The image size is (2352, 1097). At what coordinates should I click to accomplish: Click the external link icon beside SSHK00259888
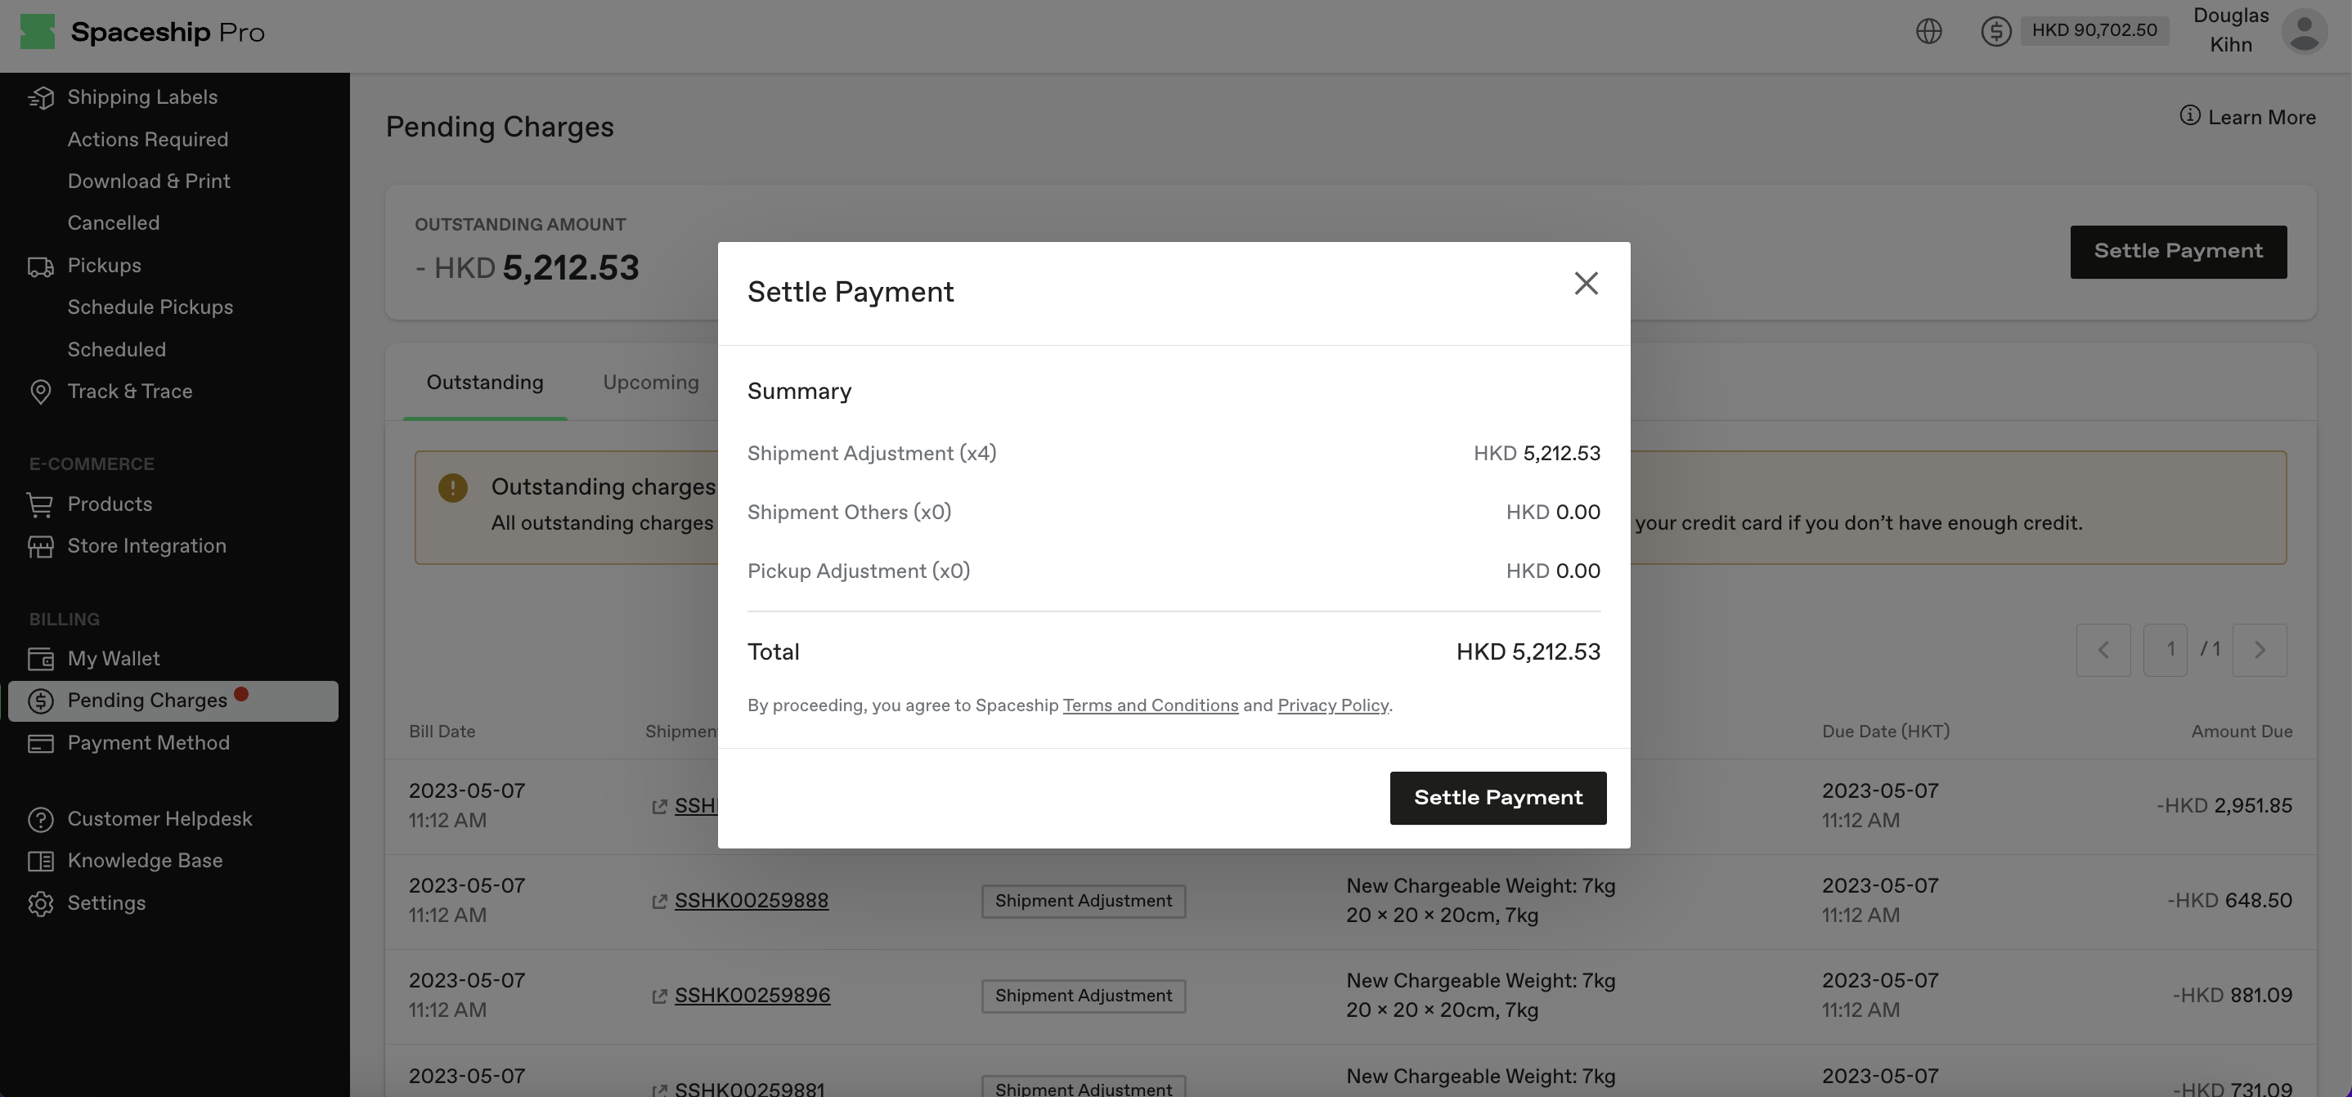660,902
